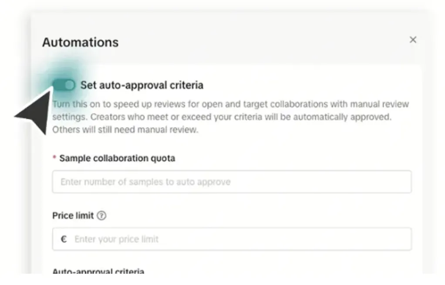Click the description line starting "settings. Creators who meet"
This screenshot has height=285, width=445.
(x=222, y=117)
